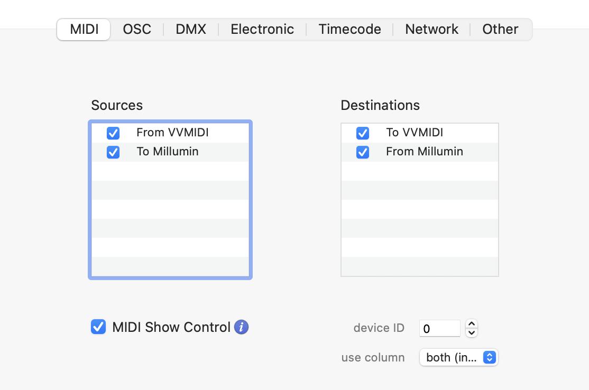Decrement the device ID stepper down arrow
The image size is (589, 390).
point(471,333)
